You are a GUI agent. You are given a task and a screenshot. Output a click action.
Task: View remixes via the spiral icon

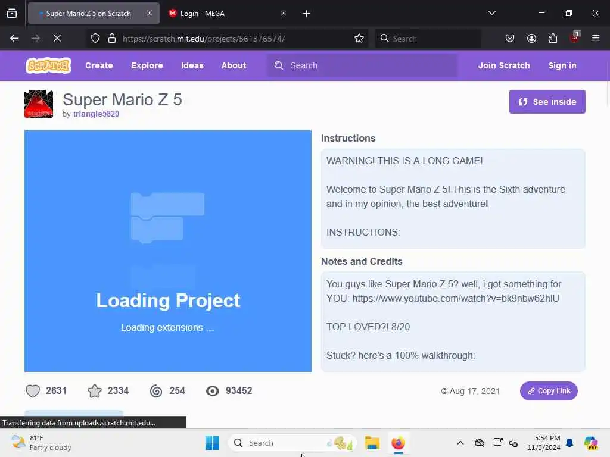[x=156, y=390]
